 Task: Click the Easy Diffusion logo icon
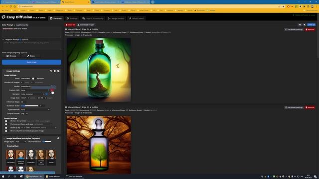(x=3, y=17)
